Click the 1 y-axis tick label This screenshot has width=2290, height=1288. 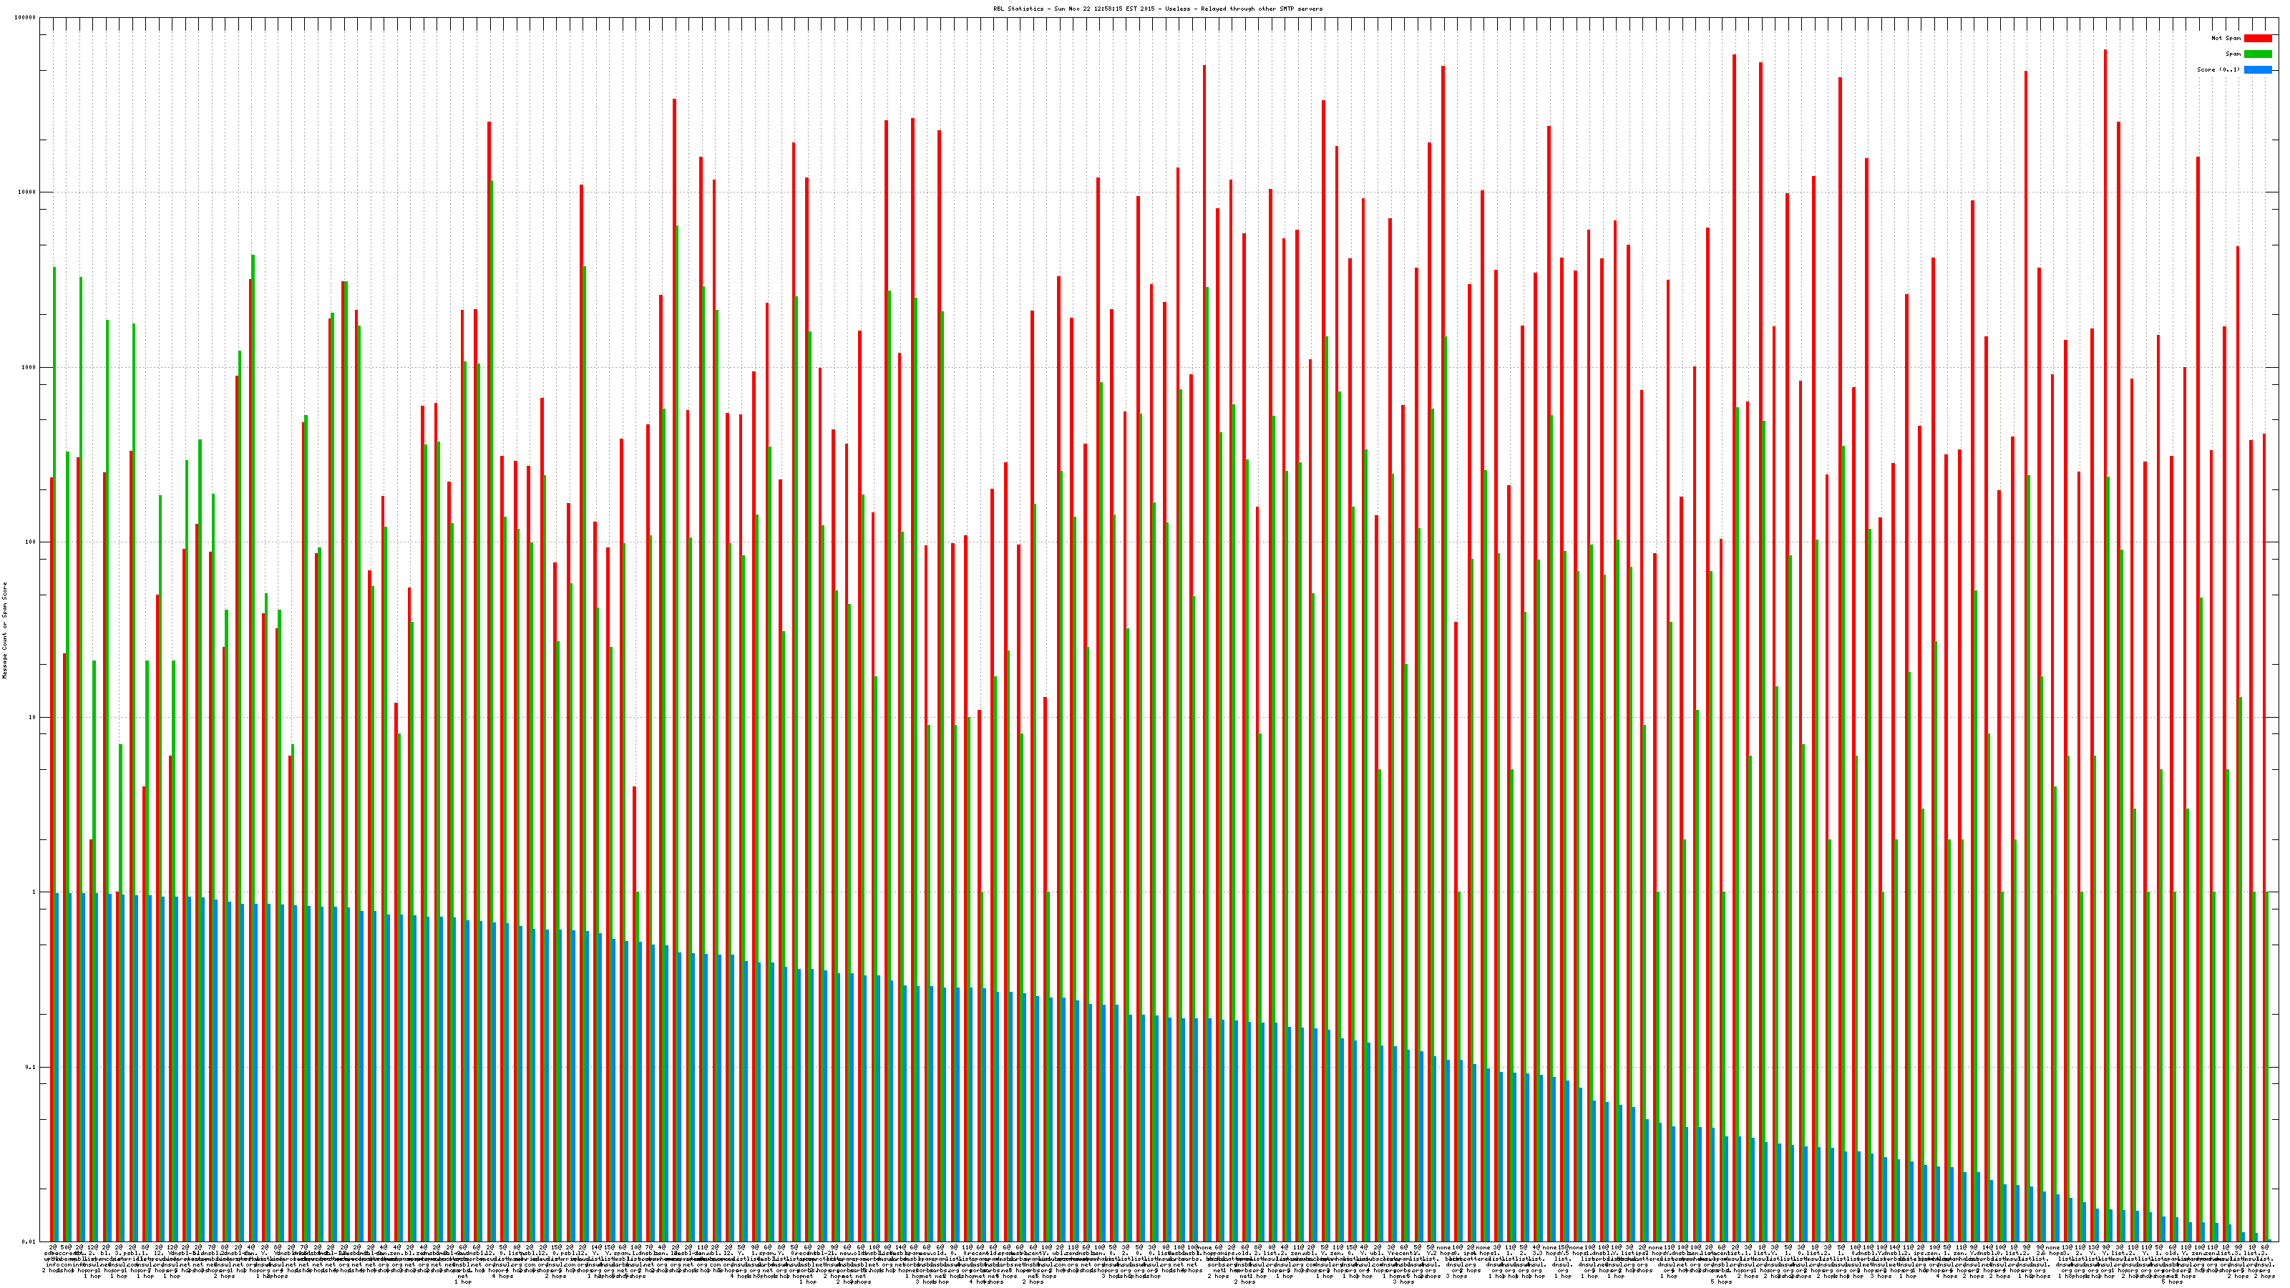pyautogui.click(x=34, y=892)
